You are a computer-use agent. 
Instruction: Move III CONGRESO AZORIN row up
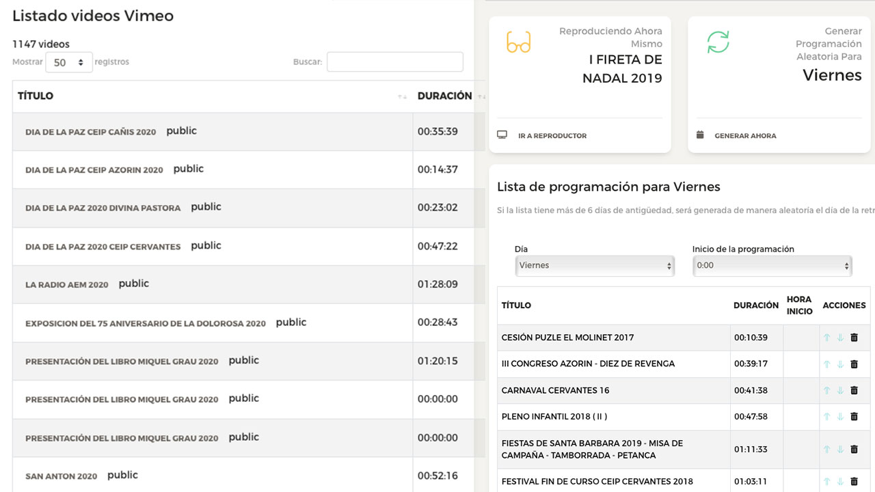coord(826,364)
